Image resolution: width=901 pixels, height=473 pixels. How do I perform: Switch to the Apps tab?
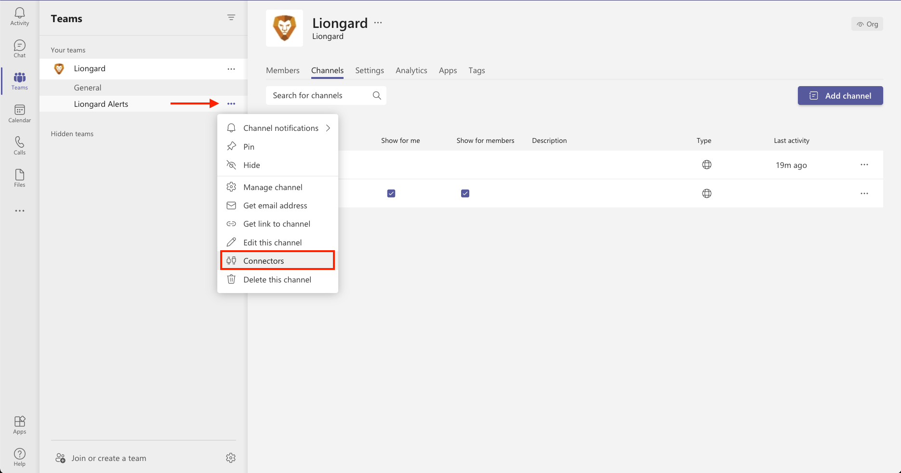pyautogui.click(x=448, y=70)
